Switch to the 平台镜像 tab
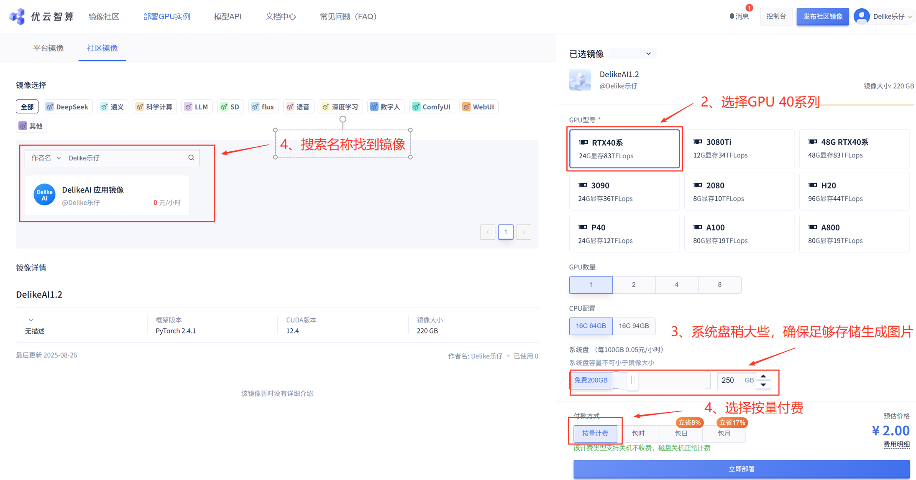This screenshot has height=480, width=916. 49,48
